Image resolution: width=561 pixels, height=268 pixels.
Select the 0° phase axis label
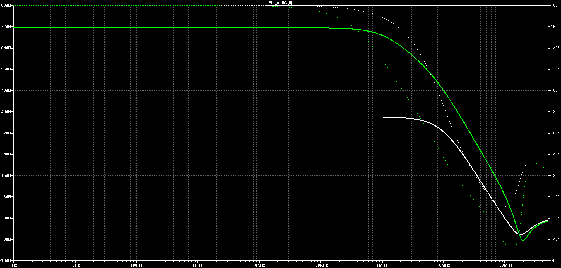557,197
